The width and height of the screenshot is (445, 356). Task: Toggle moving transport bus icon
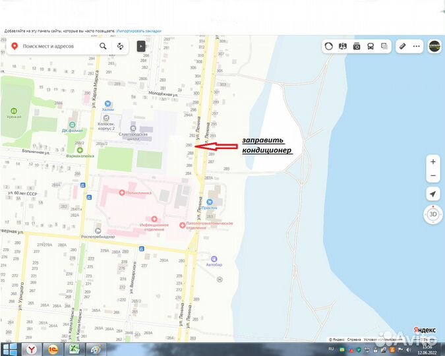[371, 46]
